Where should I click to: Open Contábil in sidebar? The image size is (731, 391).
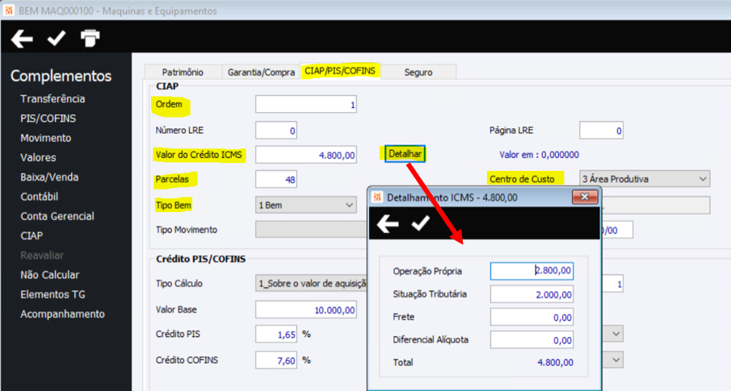tap(39, 197)
